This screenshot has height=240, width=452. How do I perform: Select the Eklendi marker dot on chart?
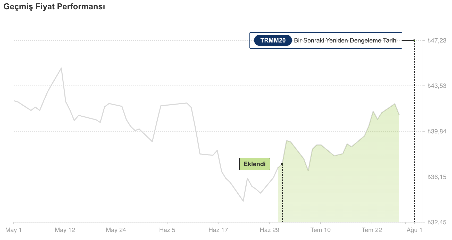tap(282, 164)
